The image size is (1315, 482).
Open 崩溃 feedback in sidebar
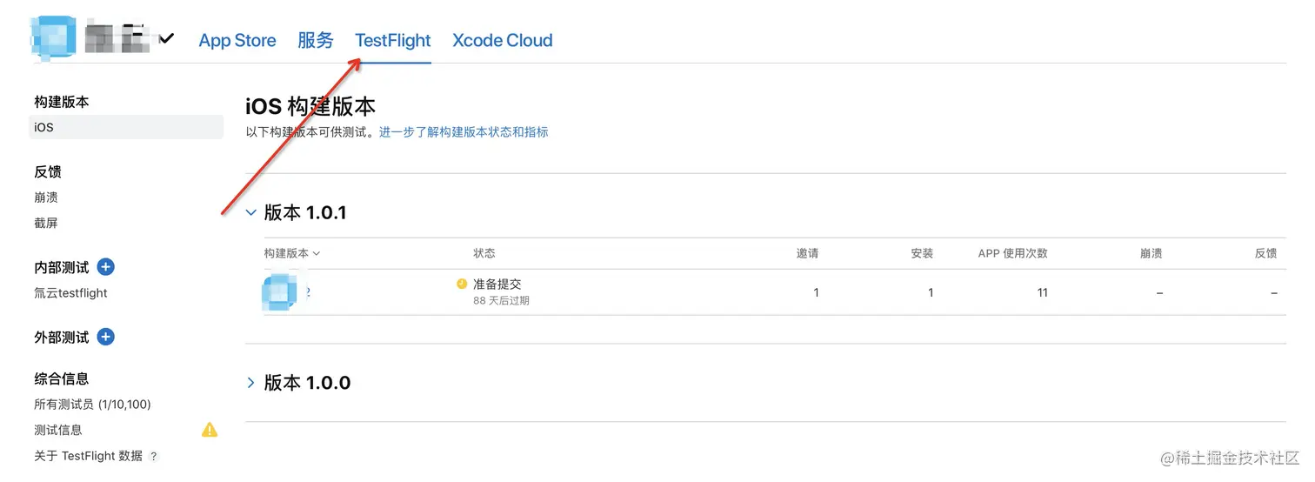click(x=46, y=197)
